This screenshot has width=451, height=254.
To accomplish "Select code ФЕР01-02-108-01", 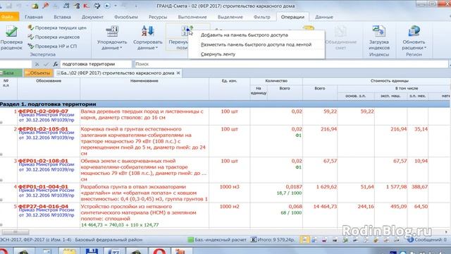I will coord(43,161).
